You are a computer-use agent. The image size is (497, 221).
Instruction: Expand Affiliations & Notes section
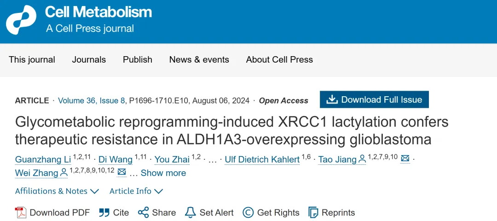(x=57, y=191)
